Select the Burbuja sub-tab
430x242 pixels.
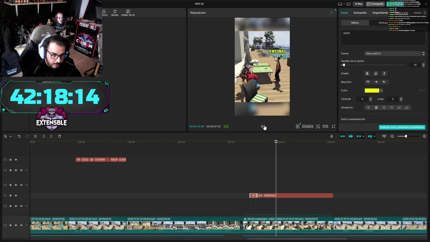[x=383, y=23]
